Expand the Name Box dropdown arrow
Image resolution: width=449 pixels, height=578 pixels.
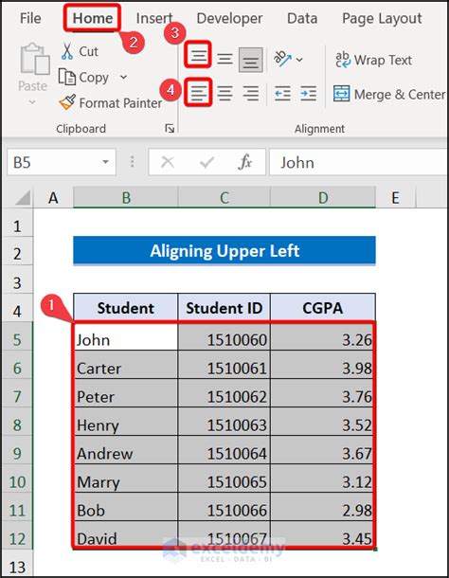pyautogui.click(x=105, y=162)
